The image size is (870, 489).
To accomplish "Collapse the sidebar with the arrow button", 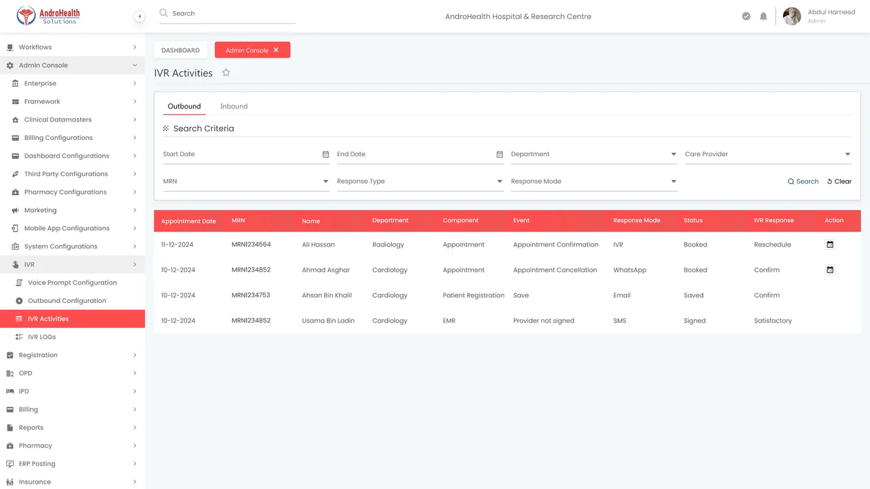I will click(139, 16).
